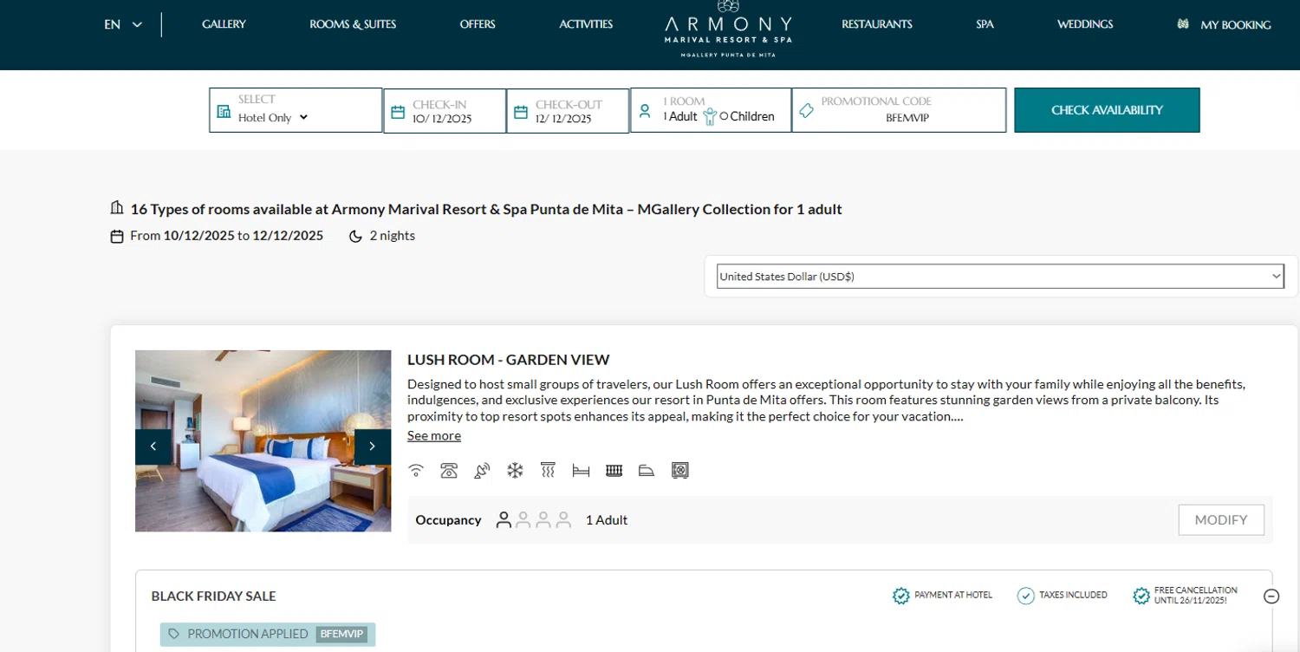Screen dimensions: 1300x652
Task: Open the Weddings menu item
Action: point(1085,24)
